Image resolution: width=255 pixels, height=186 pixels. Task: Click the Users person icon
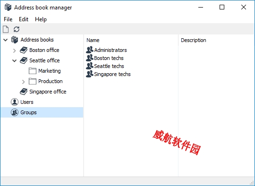coord(15,102)
